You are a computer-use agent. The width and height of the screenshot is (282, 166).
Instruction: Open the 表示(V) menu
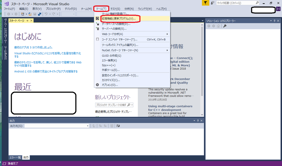click(37, 9)
